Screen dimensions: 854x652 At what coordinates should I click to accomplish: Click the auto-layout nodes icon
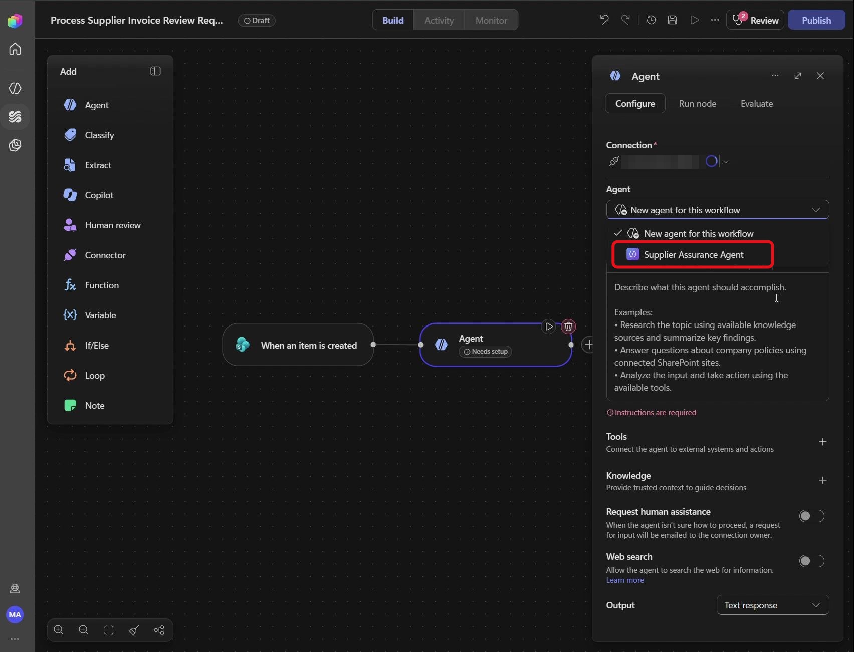pyautogui.click(x=159, y=630)
